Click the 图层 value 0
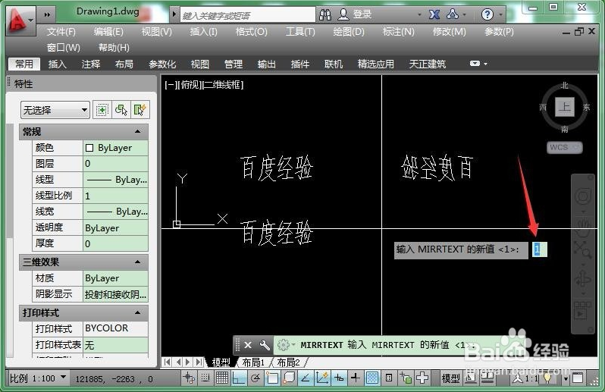Screen dimensions: 605x392 pyautogui.click(x=115, y=164)
